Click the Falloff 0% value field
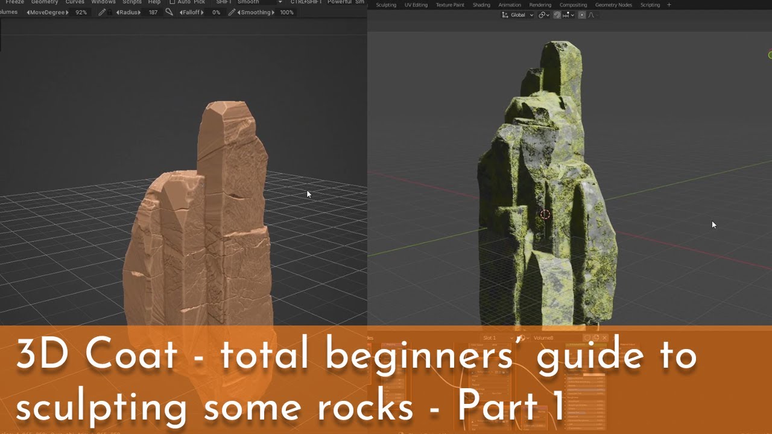This screenshot has height=434, width=772. pos(215,13)
